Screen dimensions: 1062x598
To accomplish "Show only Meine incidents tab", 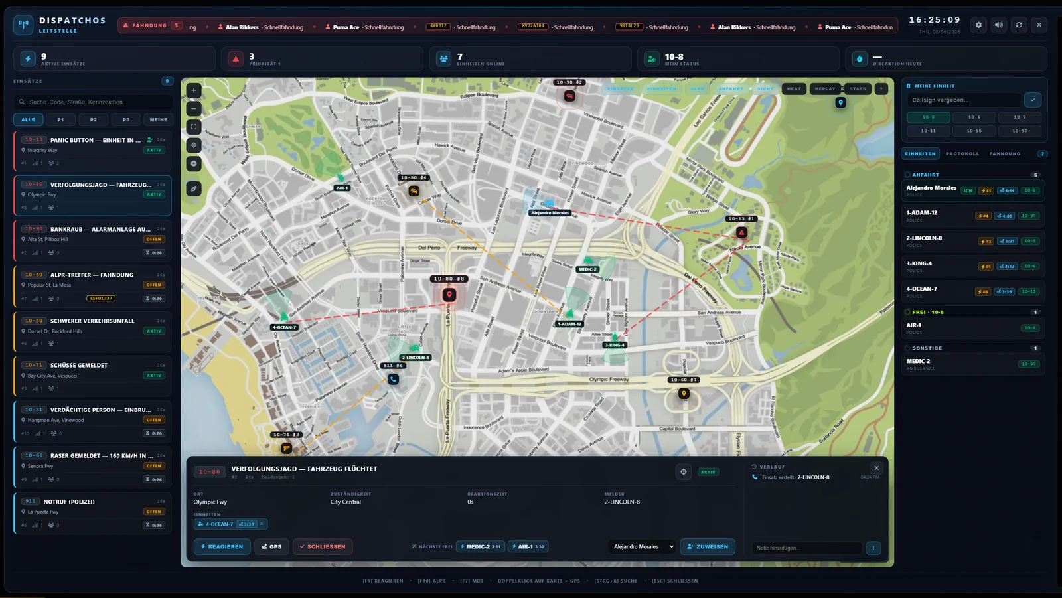I will 159,119.
